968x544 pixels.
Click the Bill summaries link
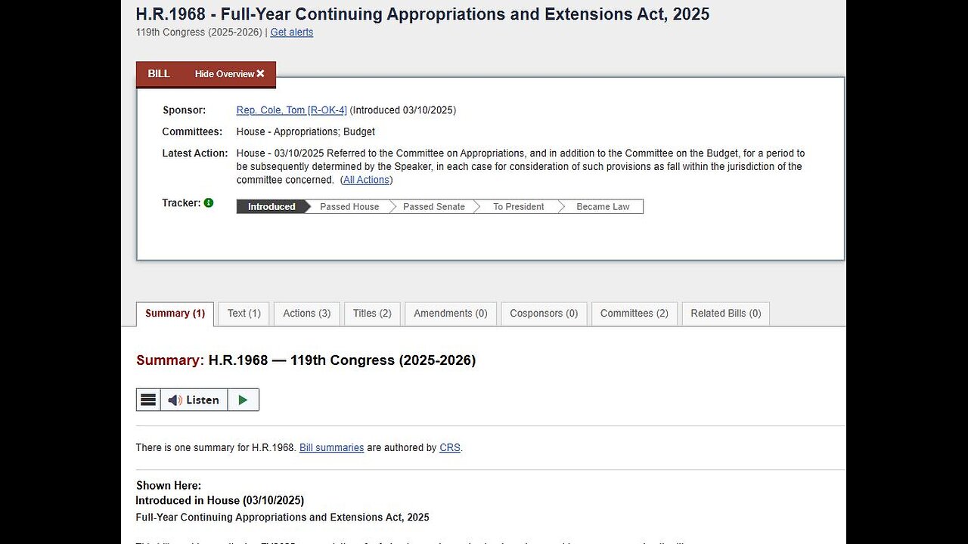(331, 448)
